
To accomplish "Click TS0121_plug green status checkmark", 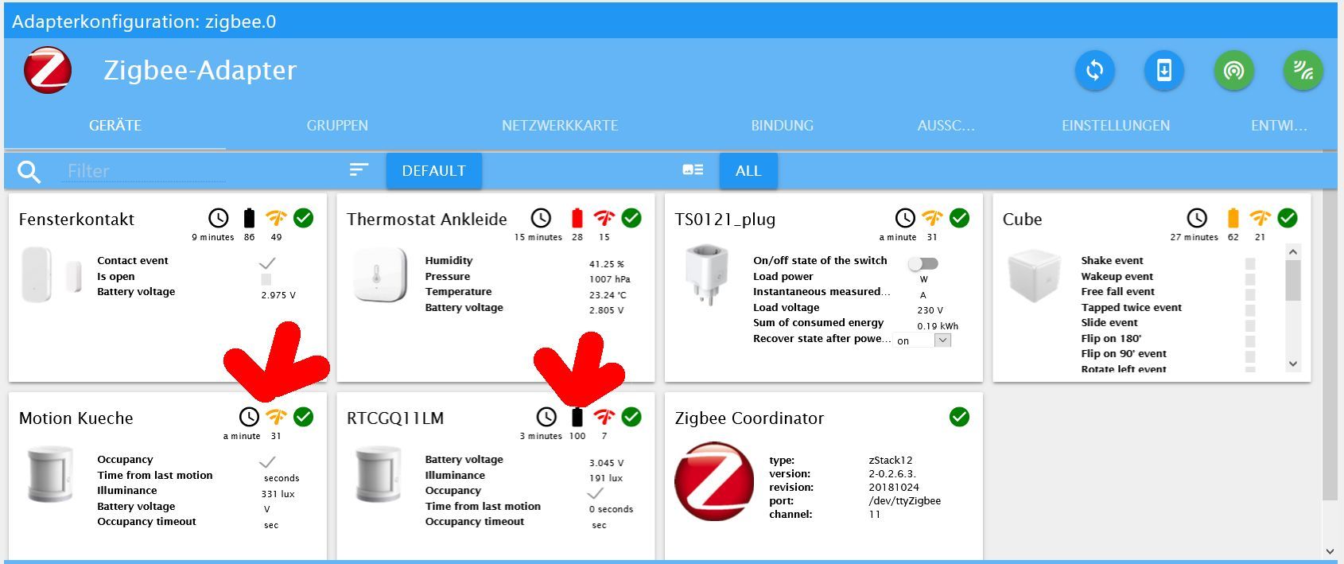I will [959, 218].
